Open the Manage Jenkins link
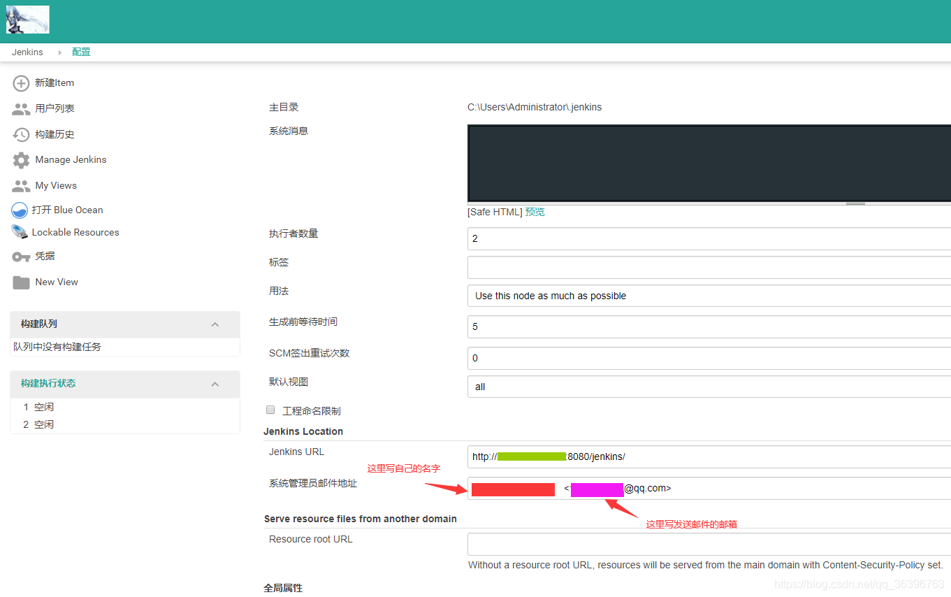Viewport: 951px width, 597px height. point(71,159)
